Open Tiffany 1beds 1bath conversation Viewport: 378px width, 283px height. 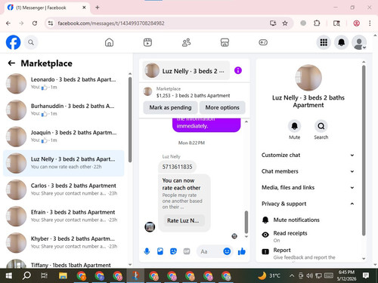64,263
